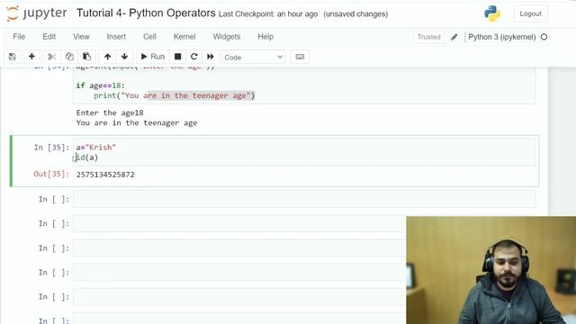Click the Python 3 (ipykernel) label
The image size is (576, 324).
502,37
